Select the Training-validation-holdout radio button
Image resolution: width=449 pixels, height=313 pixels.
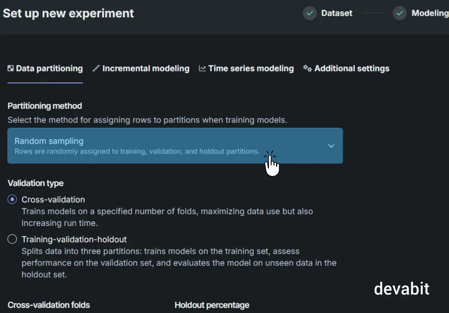(x=12, y=239)
